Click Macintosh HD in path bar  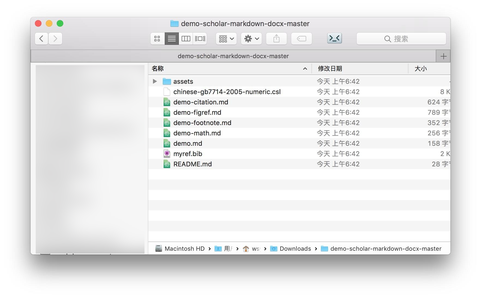tap(184, 249)
